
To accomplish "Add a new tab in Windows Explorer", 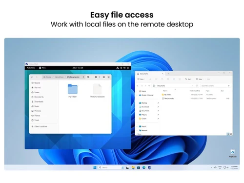I will pyautogui.click(x=168, y=74).
